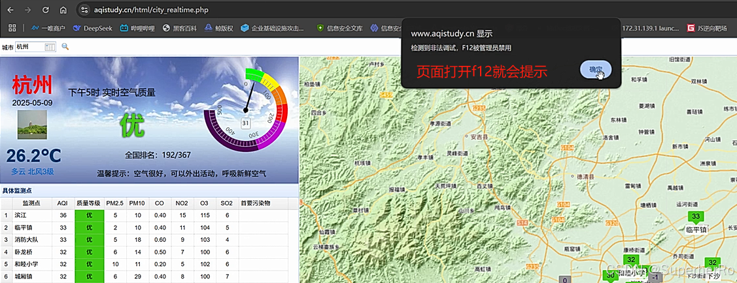Click the 优 grade cell for 滨江
This screenshot has height=283, width=737.
pos(89,216)
